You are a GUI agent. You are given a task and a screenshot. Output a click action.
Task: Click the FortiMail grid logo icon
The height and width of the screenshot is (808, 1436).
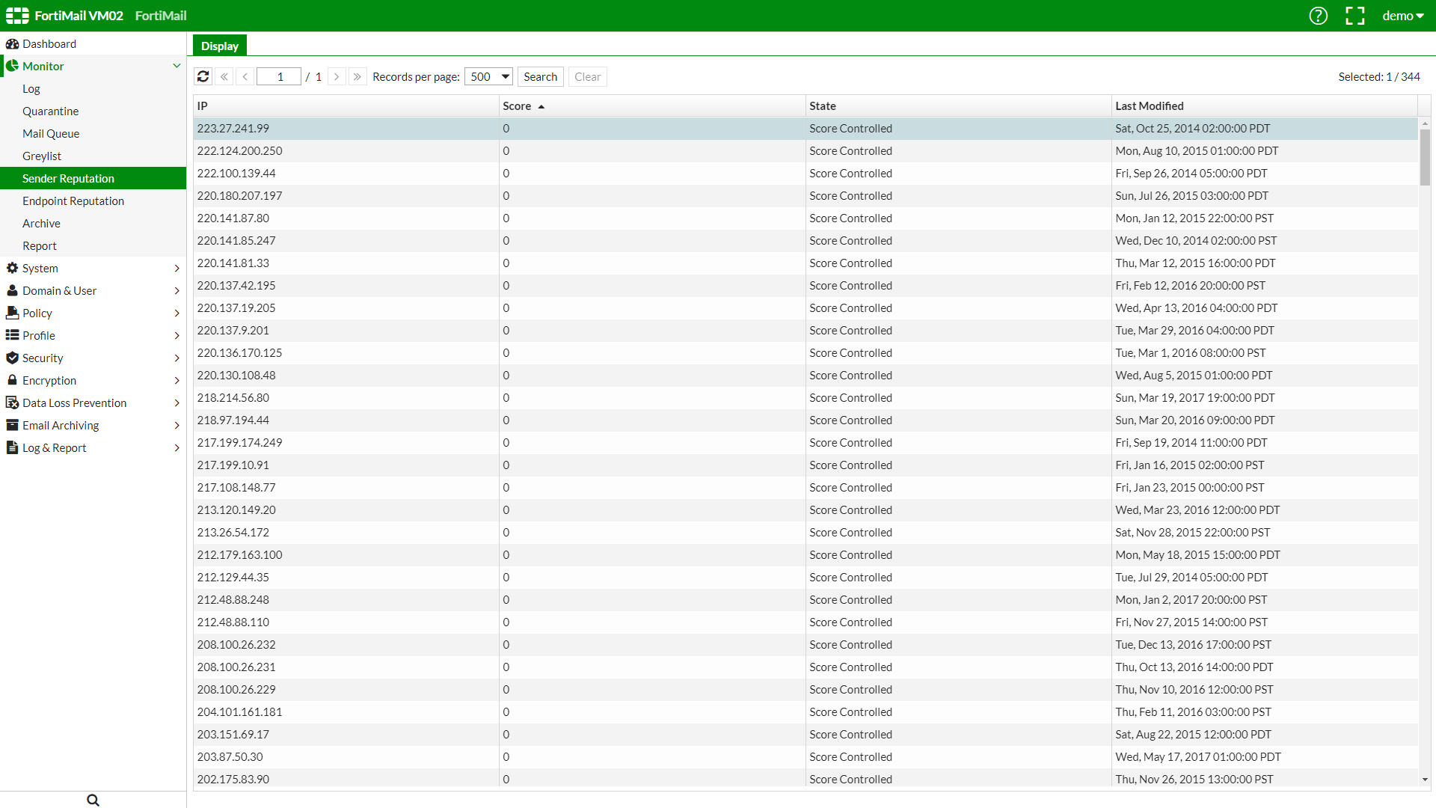(17, 16)
